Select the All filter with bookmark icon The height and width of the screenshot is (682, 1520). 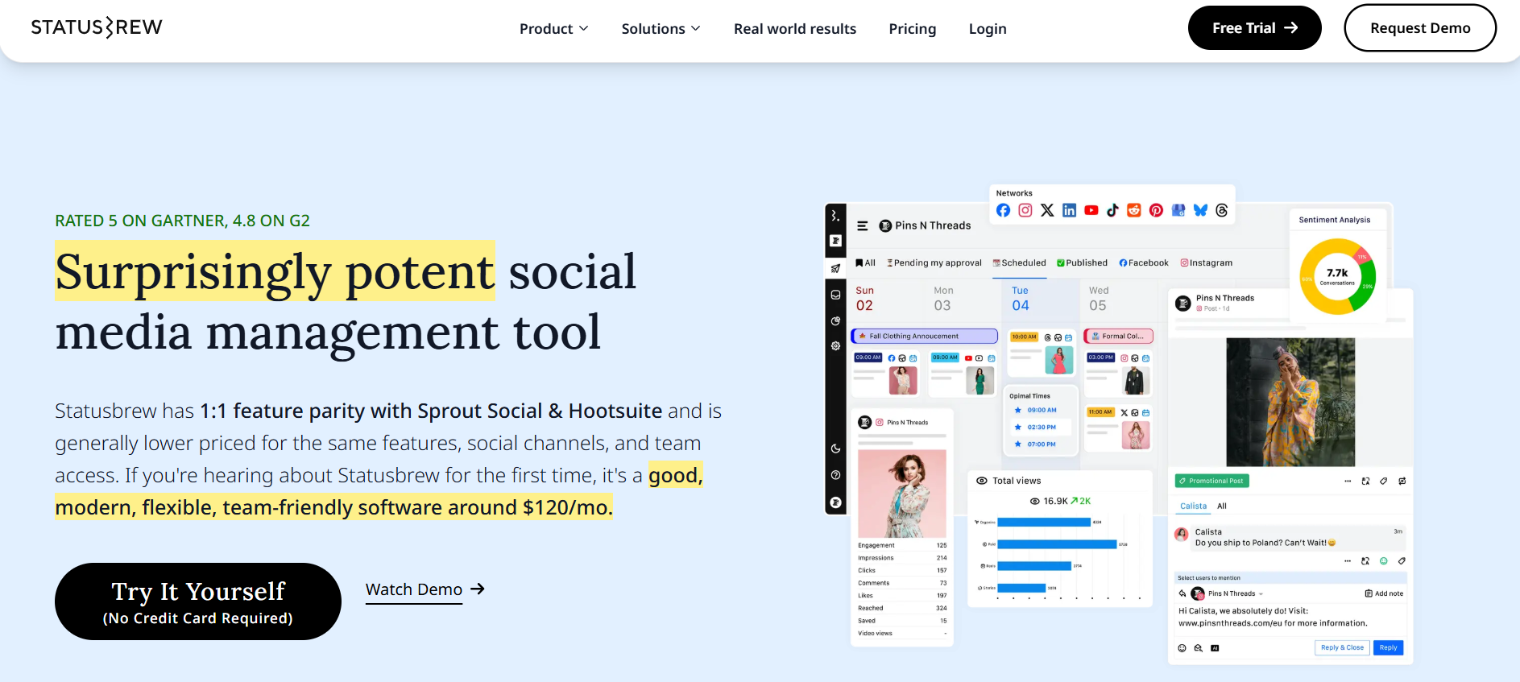[865, 262]
